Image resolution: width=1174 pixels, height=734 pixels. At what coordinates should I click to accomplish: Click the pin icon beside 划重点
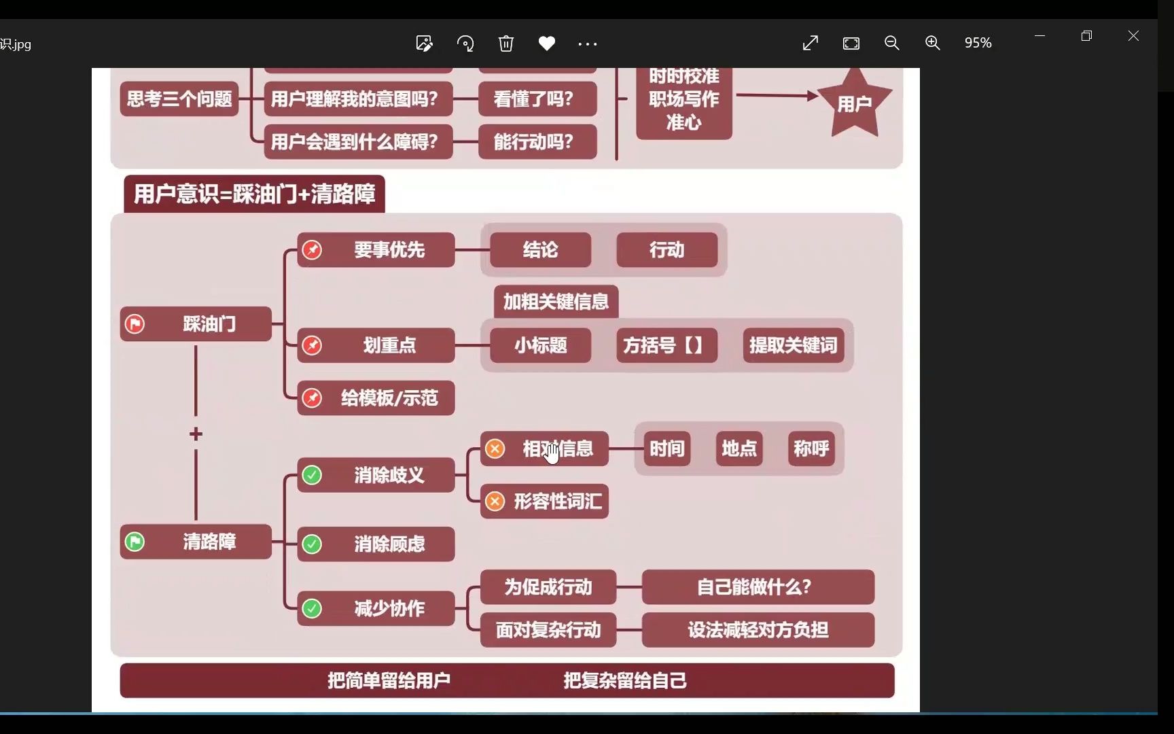(x=312, y=345)
